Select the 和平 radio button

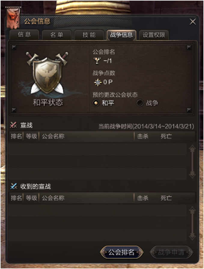96,103
